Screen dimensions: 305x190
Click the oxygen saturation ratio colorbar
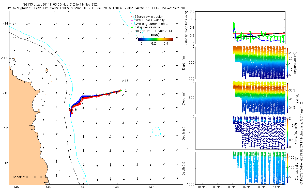coord(288,168)
